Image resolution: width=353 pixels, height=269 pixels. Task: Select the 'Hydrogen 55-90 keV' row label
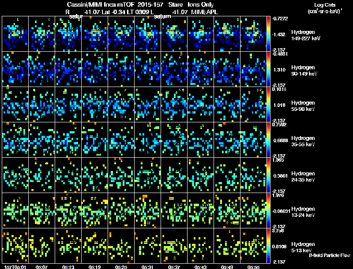tap(303, 106)
